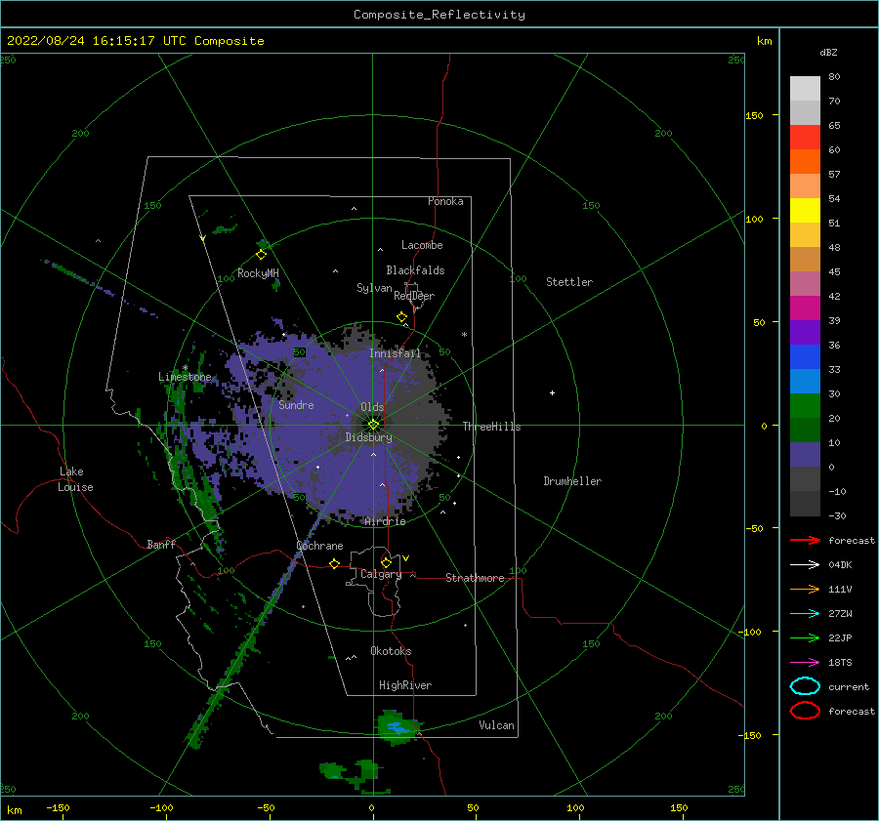Image resolution: width=879 pixels, height=821 pixels.
Task: Click the orange 111V arrow icon
Action: 805,589
